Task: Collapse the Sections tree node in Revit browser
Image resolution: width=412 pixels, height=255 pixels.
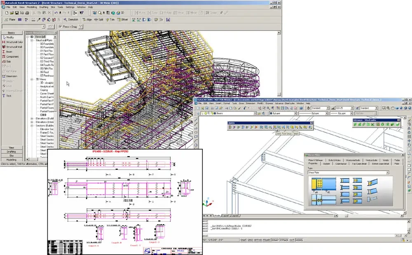Action: pyautogui.click(x=32, y=126)
